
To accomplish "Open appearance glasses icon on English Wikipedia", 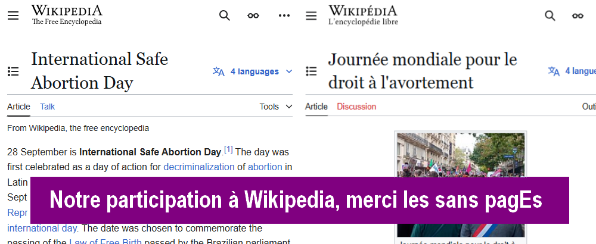I will (253, 15).
